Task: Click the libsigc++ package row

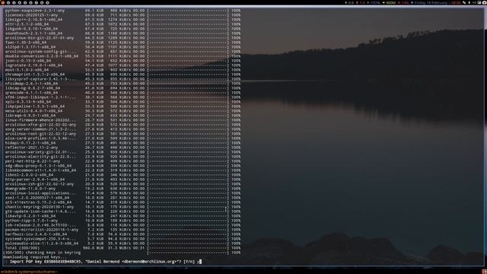Action: (123, 20)
